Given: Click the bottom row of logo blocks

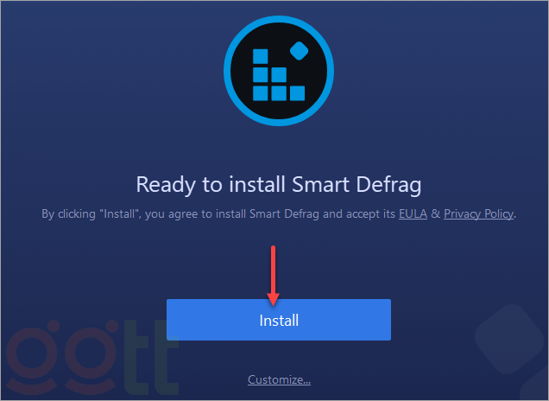Looking at the screenshot, I should pyautogui.click(x=279, y=93).
